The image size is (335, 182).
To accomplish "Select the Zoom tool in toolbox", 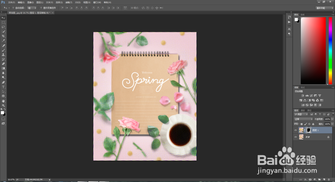I will pyautogui.click(x=3, y=105).
